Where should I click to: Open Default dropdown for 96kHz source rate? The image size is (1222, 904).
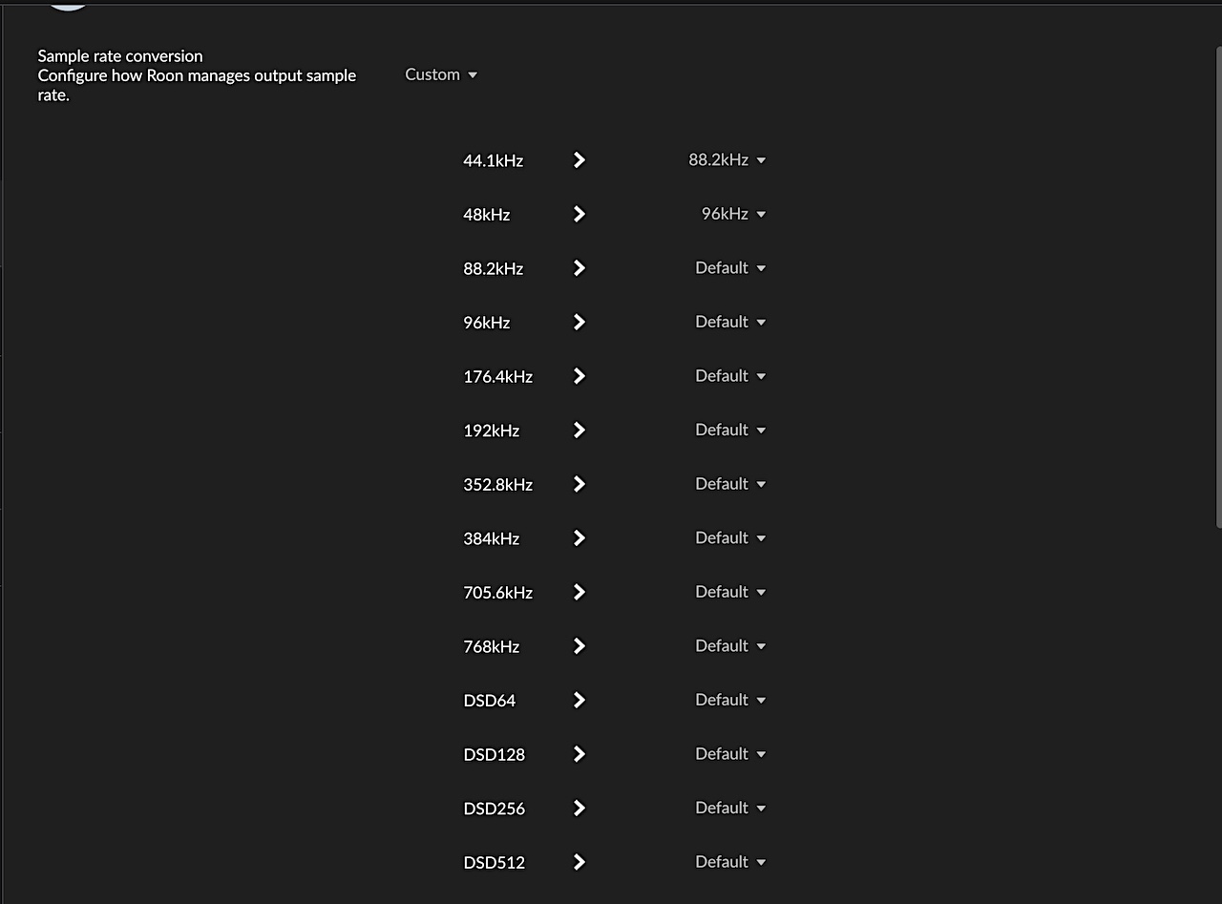(x=729, y=322)
